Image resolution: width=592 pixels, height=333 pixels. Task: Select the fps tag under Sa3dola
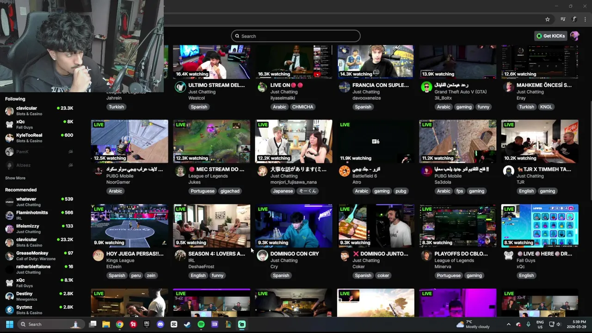click(x=459, y=191)
